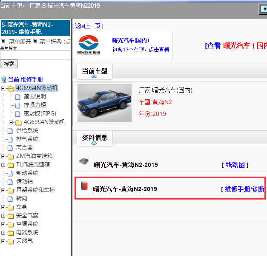Click the 当前:维修手册 tree root label
This screenshot has width=267, height=256.
[26, 79]
